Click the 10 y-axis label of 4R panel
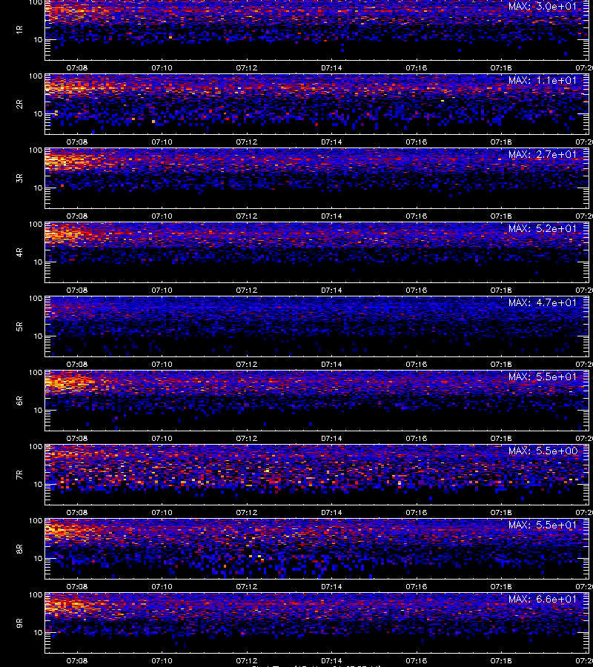 [38, 262]
